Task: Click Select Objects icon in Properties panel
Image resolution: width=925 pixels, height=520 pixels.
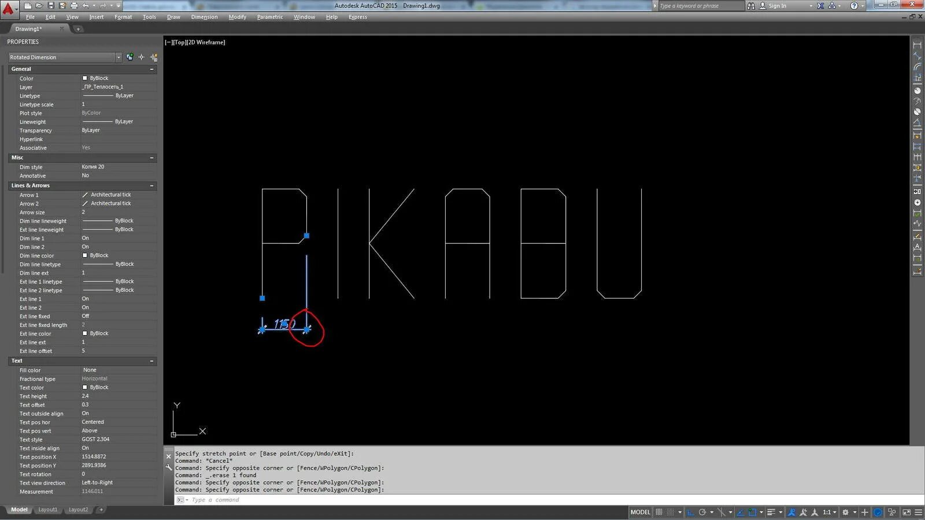Action: click(141, 57)
